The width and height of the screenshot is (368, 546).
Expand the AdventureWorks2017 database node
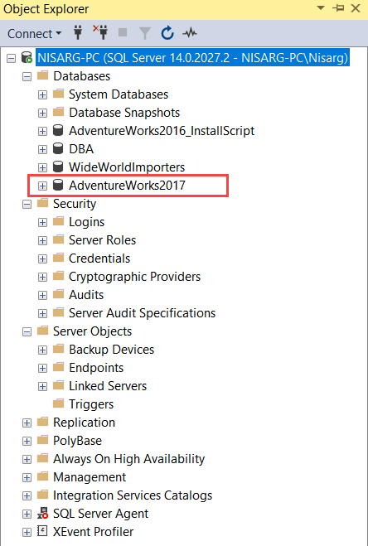tap(42, 186)
